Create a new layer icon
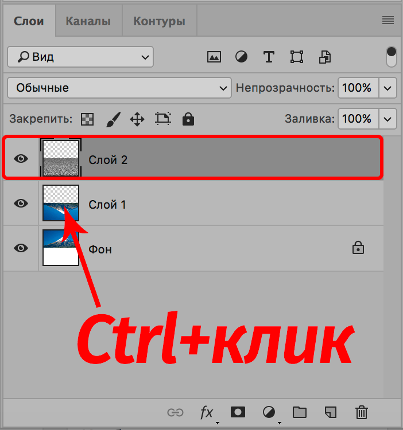The image size is (403, 430). click(331, 412)
